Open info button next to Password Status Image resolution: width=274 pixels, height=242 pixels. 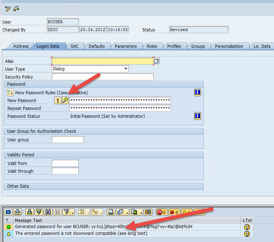198,116
